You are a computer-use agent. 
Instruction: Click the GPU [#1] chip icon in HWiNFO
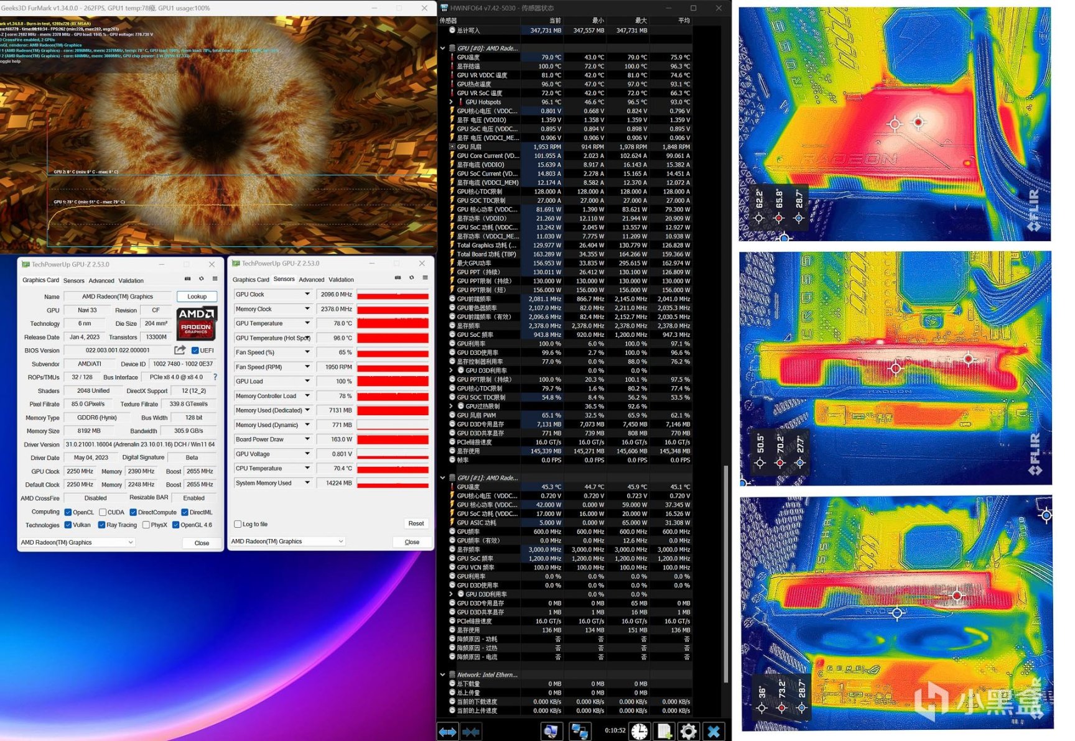(x=452, y=477)
